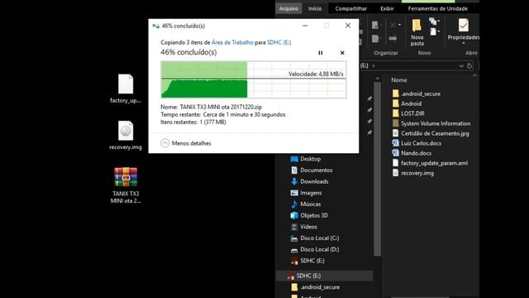Open factory_up... file on the desktop
529x298 pixels.
126,89
